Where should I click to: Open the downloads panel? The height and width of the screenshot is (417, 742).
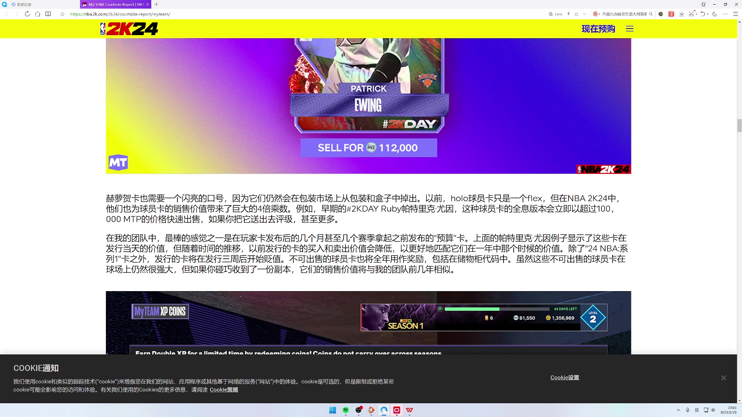682,14
